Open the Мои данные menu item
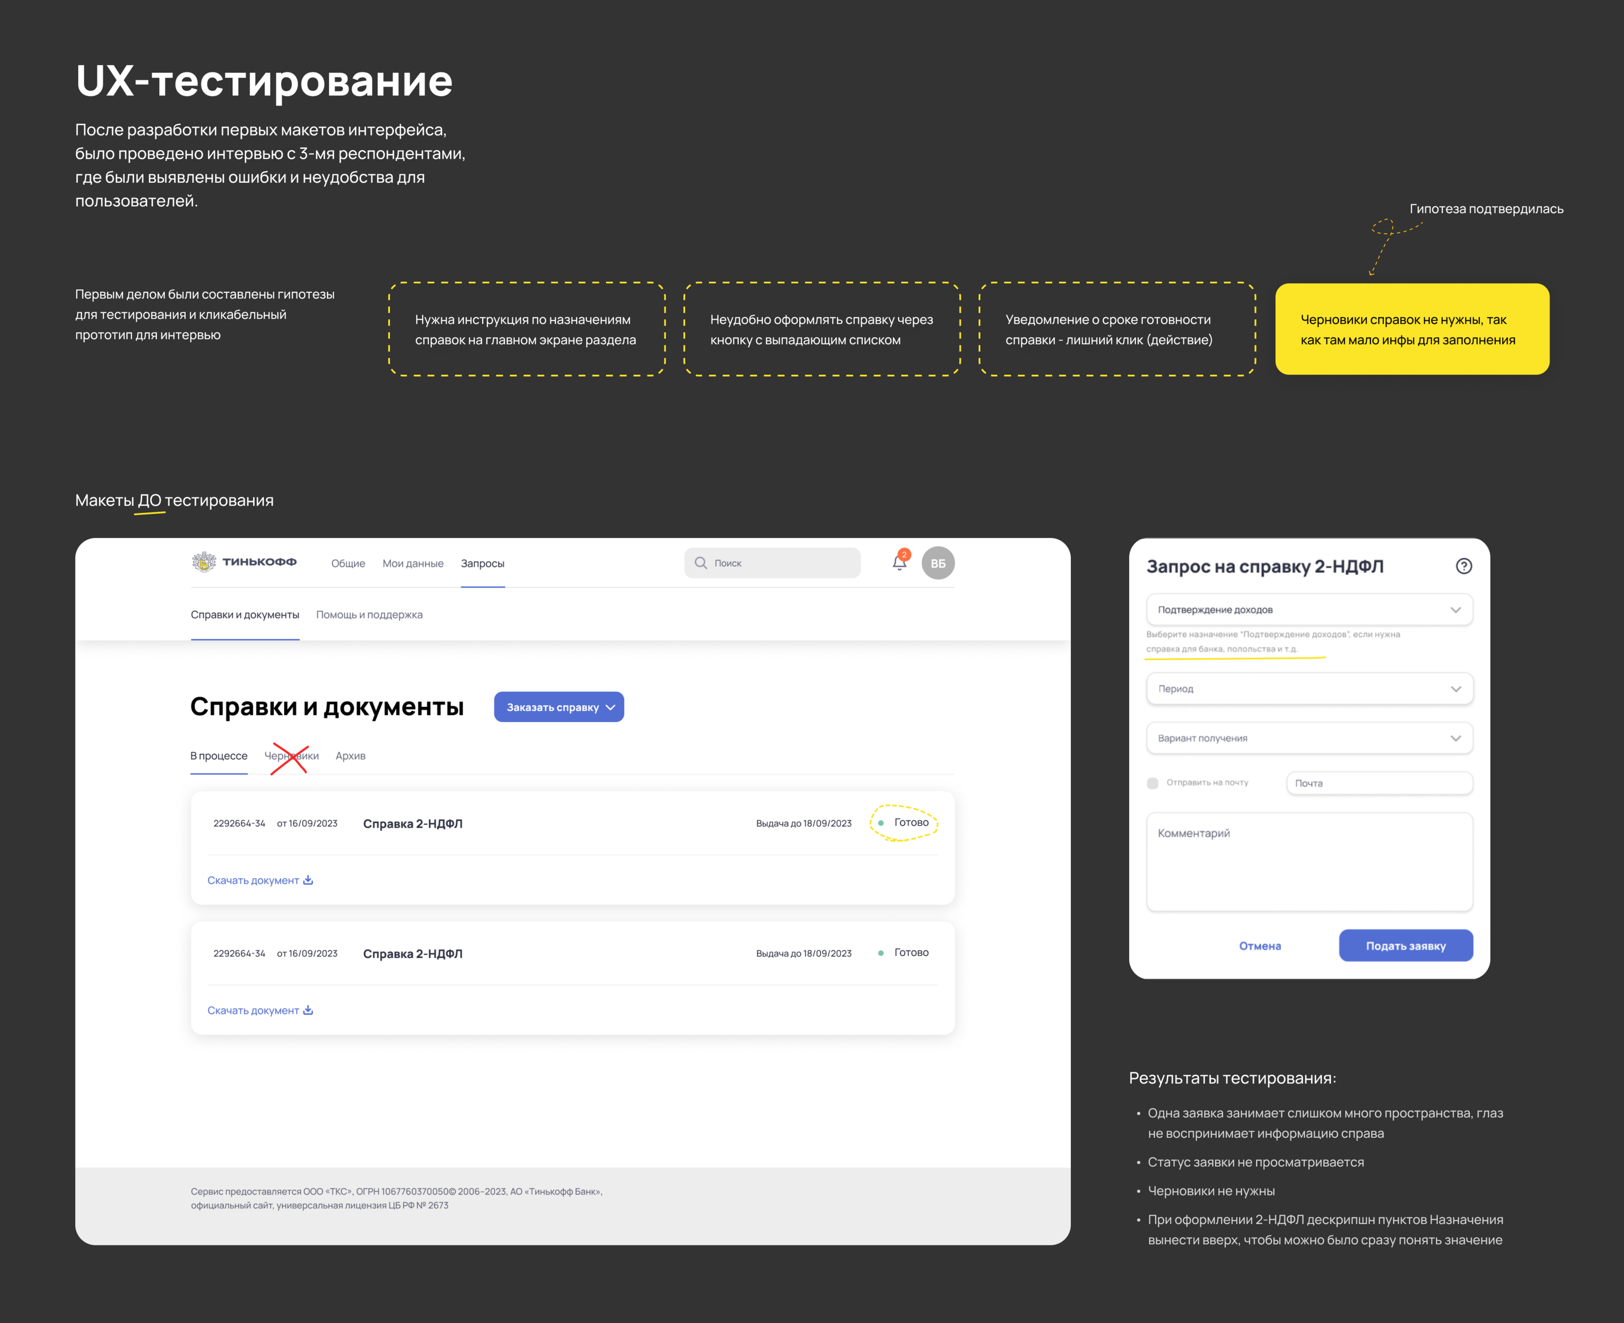The height and width of the screenshot is (1323, 1624). click(412, 564)
